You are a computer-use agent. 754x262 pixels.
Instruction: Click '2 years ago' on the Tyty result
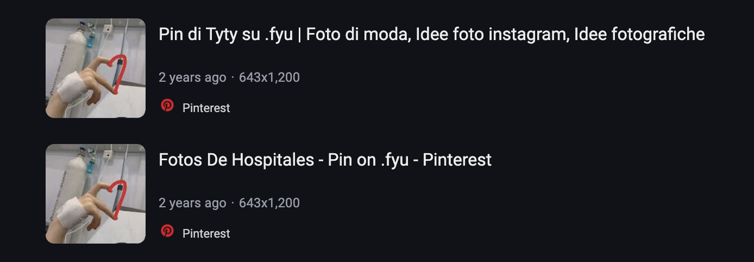192,77
